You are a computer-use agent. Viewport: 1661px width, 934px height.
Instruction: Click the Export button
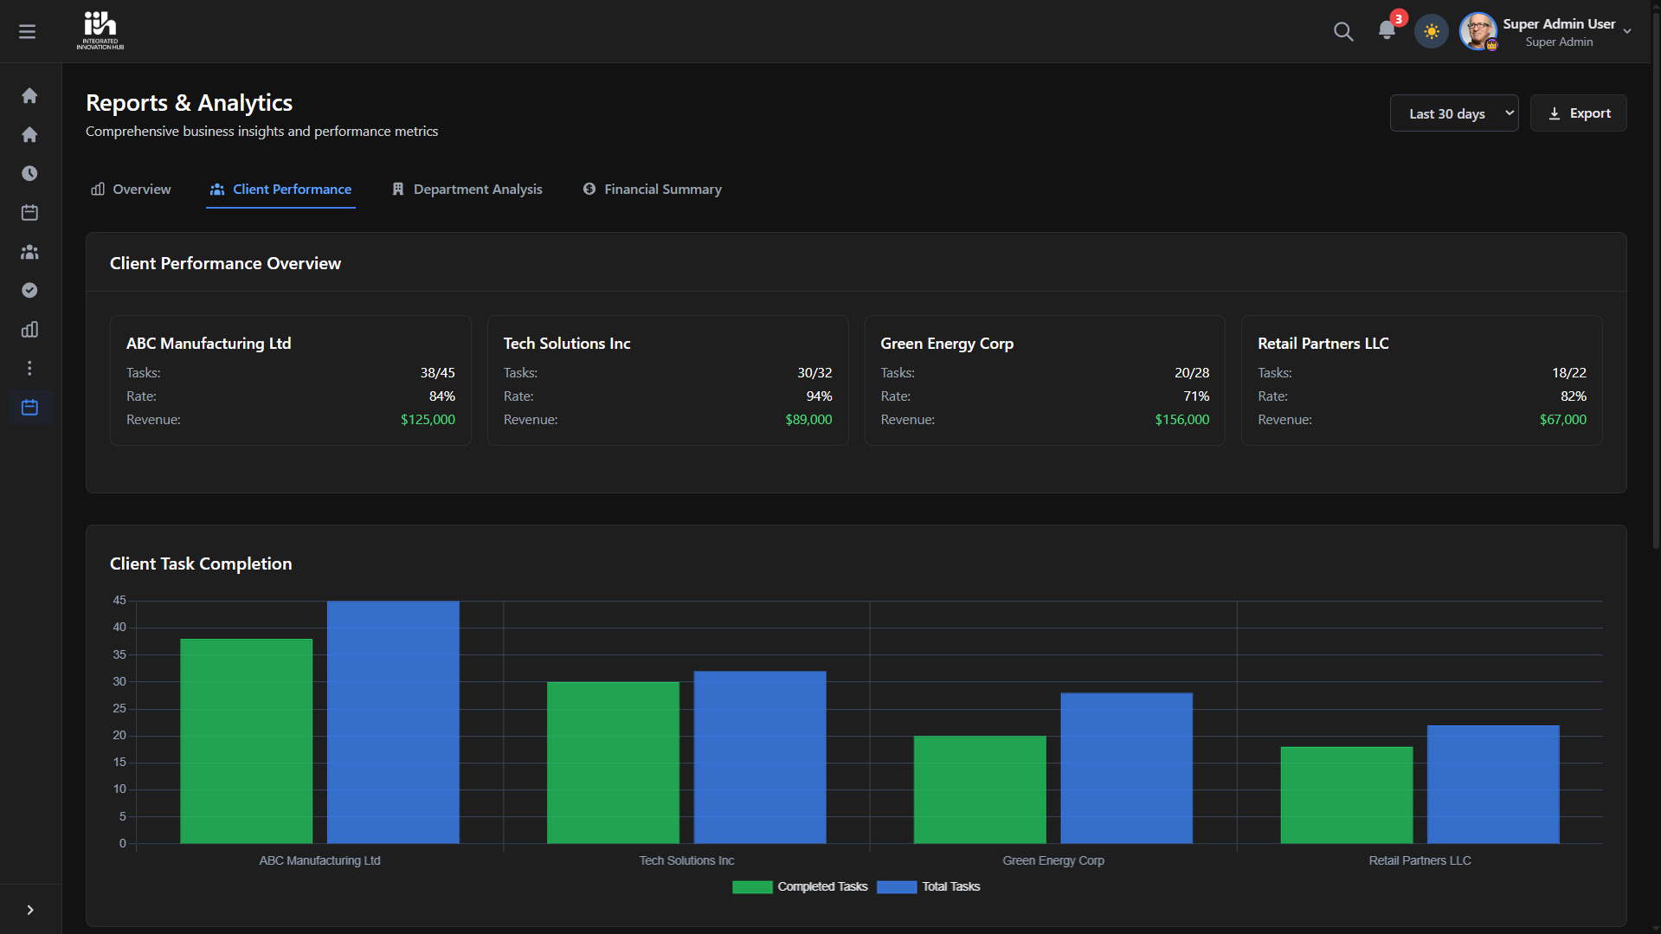[x=1578, y=113]
